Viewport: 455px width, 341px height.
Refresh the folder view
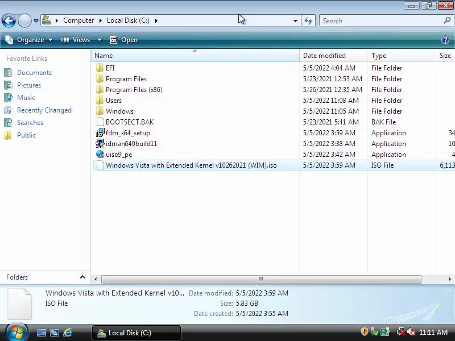[x=308, y=21]
